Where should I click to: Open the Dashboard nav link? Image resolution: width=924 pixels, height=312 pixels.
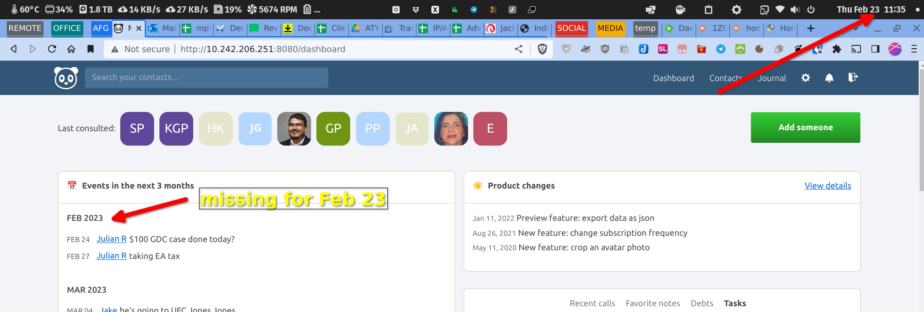(673, 78)
